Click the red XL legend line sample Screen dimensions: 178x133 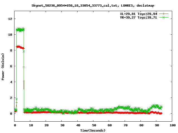tap(164, 14)
